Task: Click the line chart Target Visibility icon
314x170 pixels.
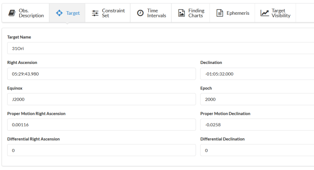Action: click(x=265, y=13)
